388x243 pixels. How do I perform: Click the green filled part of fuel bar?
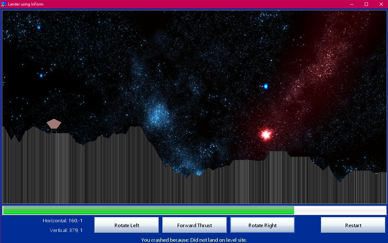[148, 210]
